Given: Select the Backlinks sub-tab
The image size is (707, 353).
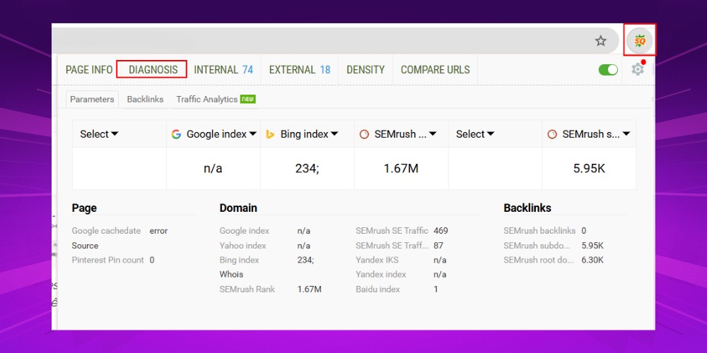Looking at the screenshot, I should tap(145, 100).
